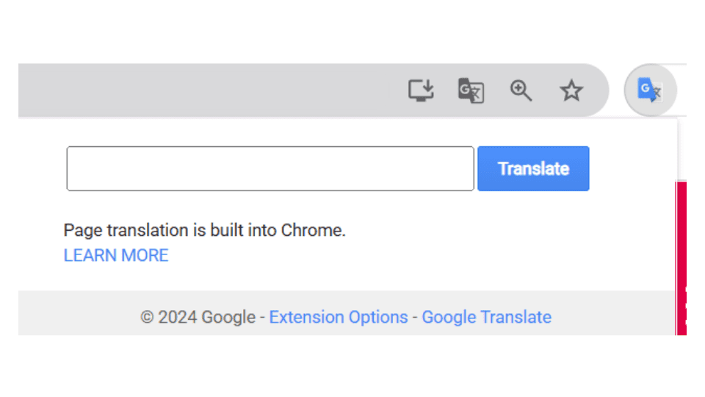Open the LEARN MORE link
Viewport: 705px width, 397px height.
pyautogui.click(x=116, y=255)
